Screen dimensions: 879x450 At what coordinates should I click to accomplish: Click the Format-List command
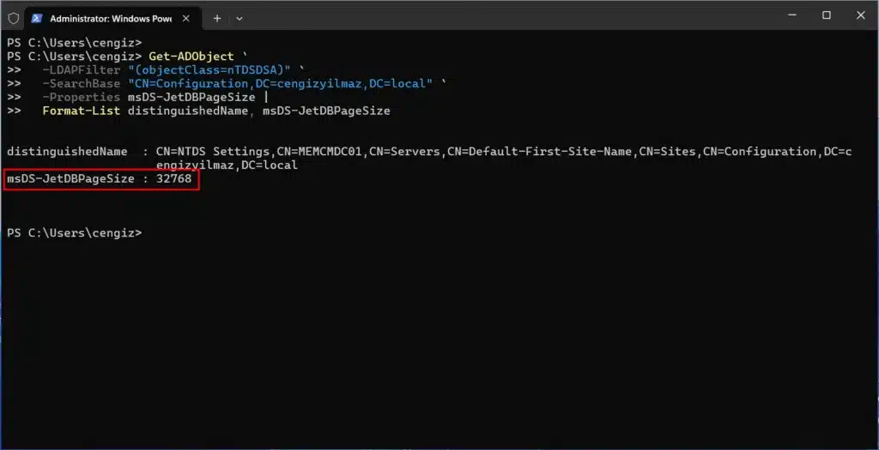pyautogui.click(x=82, y=111)
